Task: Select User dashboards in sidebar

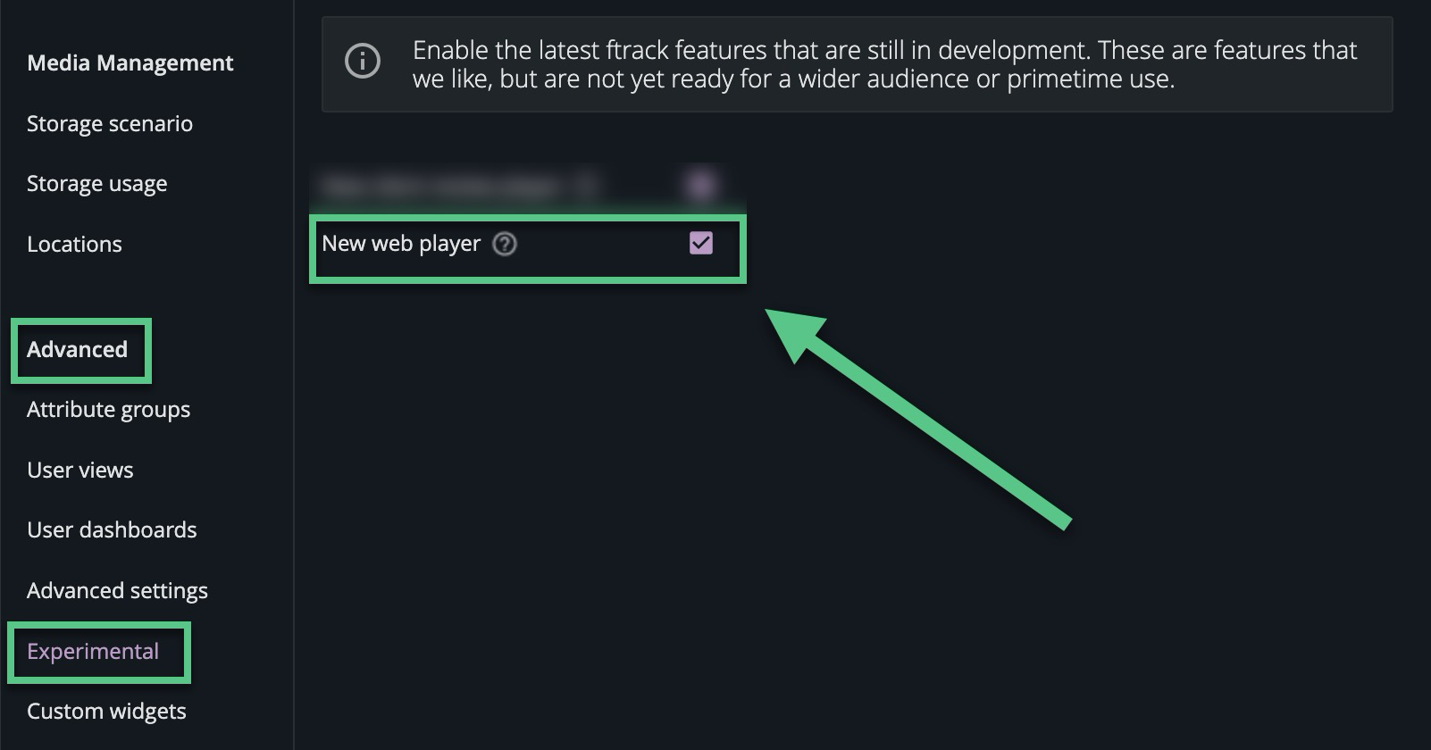Action: 112,529
